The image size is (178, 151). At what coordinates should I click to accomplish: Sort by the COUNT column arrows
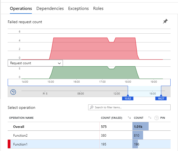(x=150, y=118)
